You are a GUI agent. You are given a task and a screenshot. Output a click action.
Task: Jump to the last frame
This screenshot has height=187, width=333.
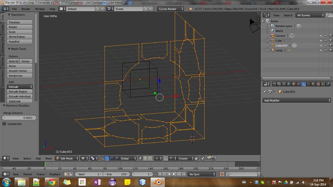point(184,174)
